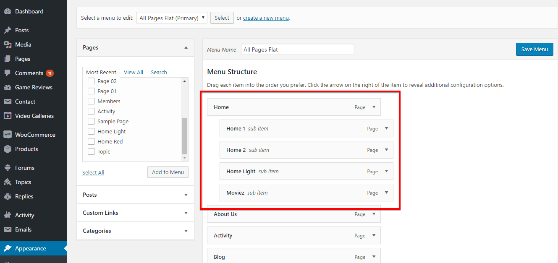
Task: Check the Sample Page checkbox
Action: coord(91,121)
